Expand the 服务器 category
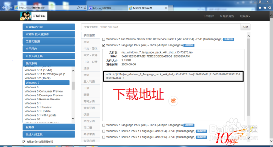Image resolution: width=273 pixels, height=147 pixels. 49,127
